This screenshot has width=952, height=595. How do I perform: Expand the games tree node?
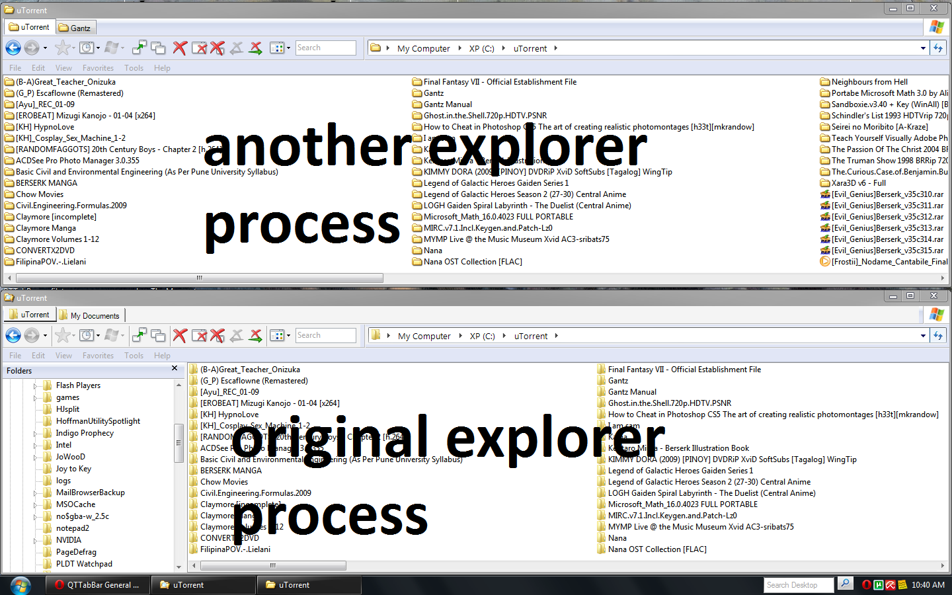click(36, 397)
